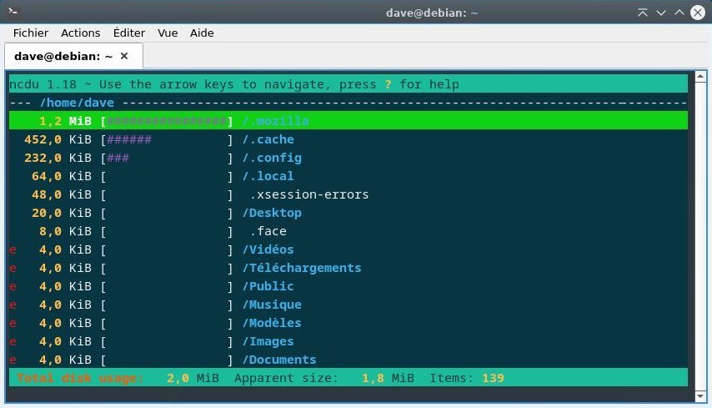Click the usage bar graph for .cache
This screenshot has width=712, height=408.
coord(167,139)
